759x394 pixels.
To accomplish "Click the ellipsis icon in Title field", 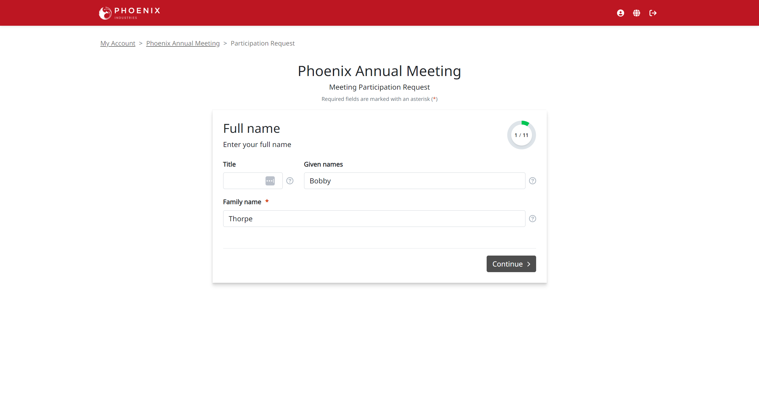I will (271, 181).
